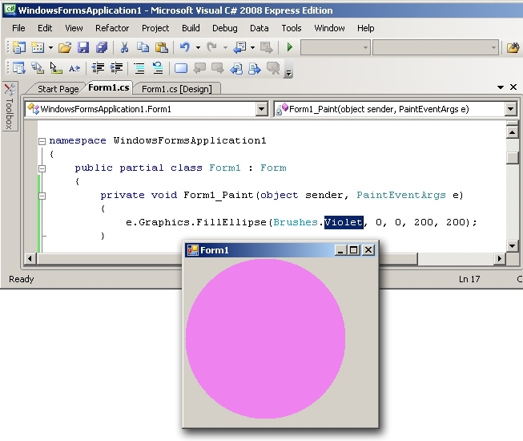Open the Add New Item dropdown arrow
This screenshot has height=441, width=523.
pyautogui.click(x=50, y=47)
